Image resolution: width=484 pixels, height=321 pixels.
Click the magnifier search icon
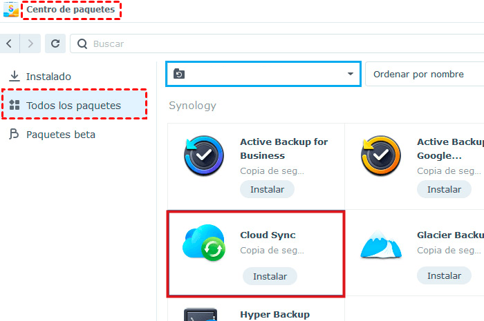click(x=82, y=43)
